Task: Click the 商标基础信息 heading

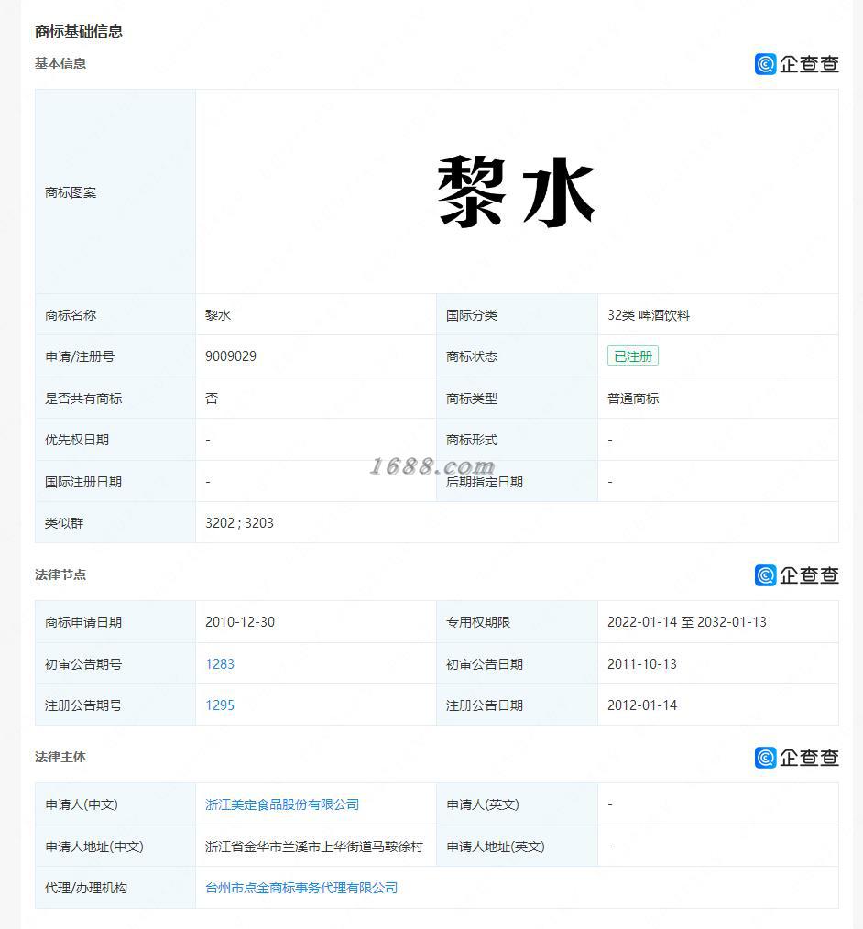Action: pos(78,31)
